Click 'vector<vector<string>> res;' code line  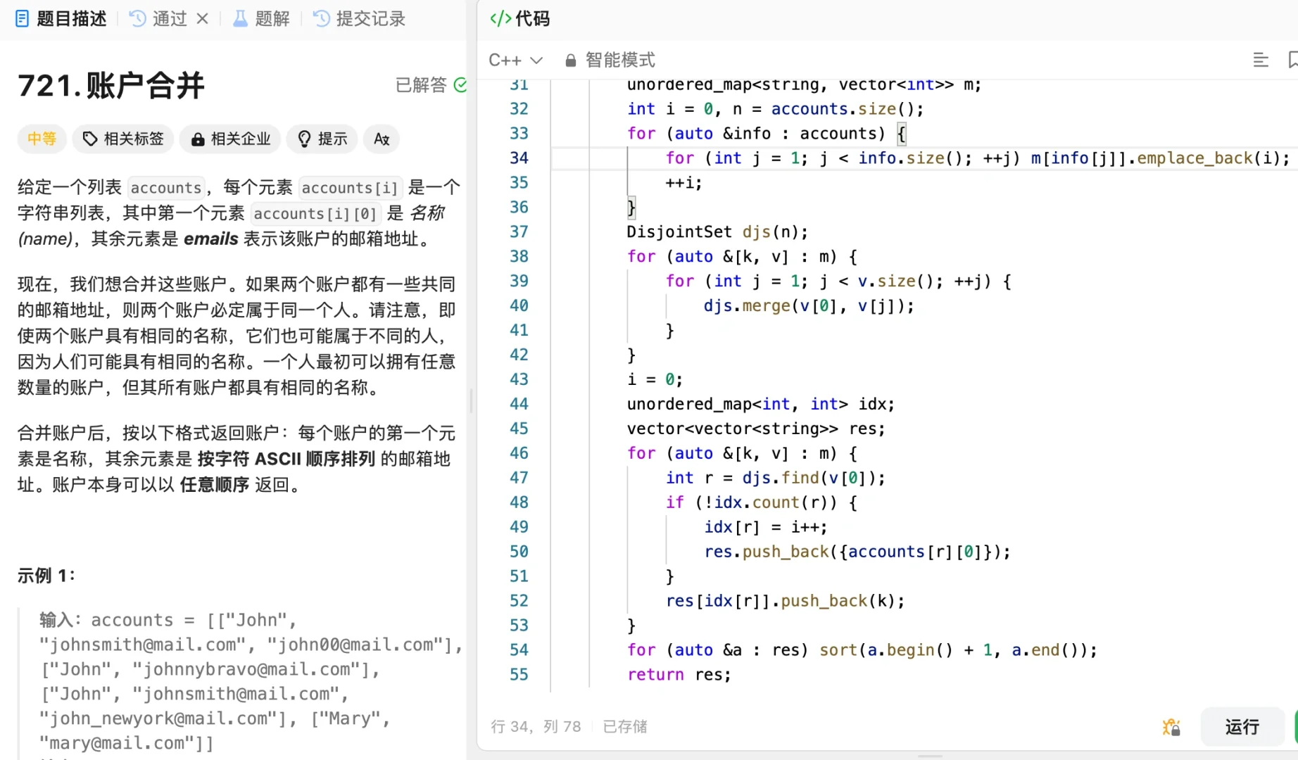coord(756,429)
